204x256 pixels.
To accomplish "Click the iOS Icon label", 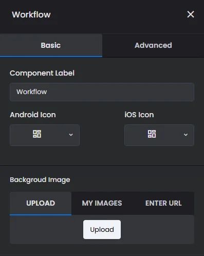I will [x=139, y=115].
